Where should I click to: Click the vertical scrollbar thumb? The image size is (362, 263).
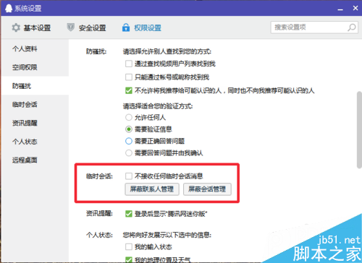click(x=359, y=129)
